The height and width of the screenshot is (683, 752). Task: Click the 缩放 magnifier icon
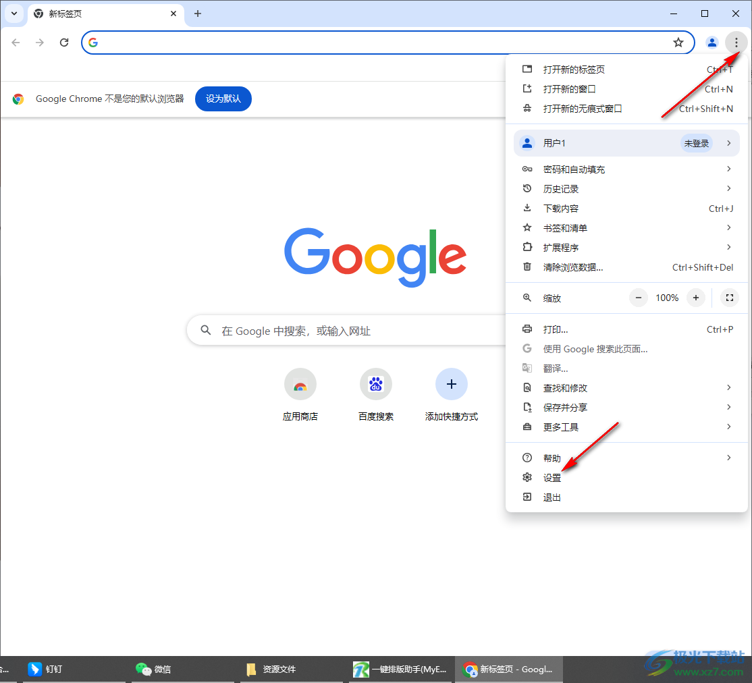(x=527, y=298)
